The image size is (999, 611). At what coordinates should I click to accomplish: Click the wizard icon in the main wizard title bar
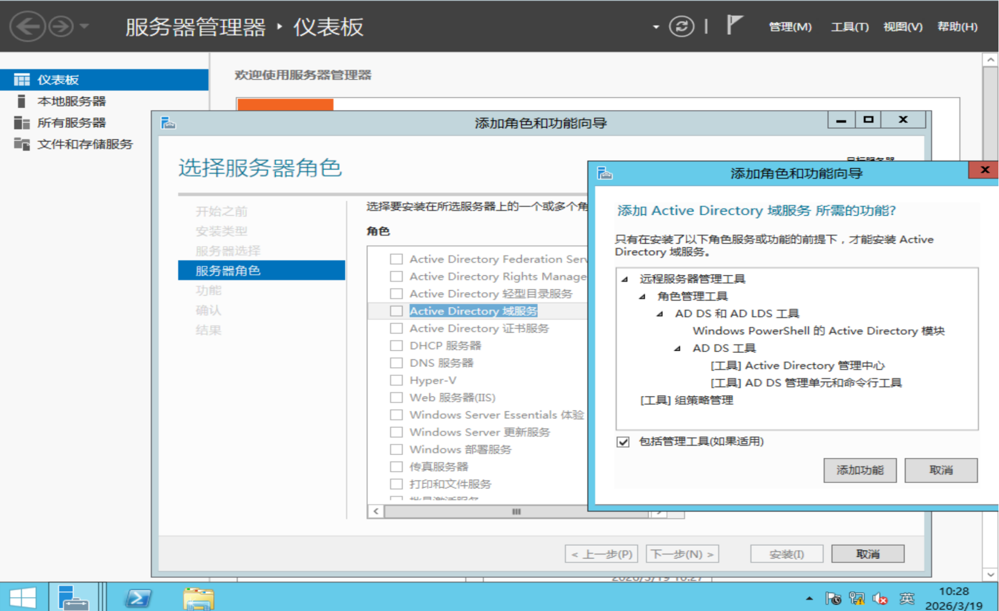coord(168,123)
